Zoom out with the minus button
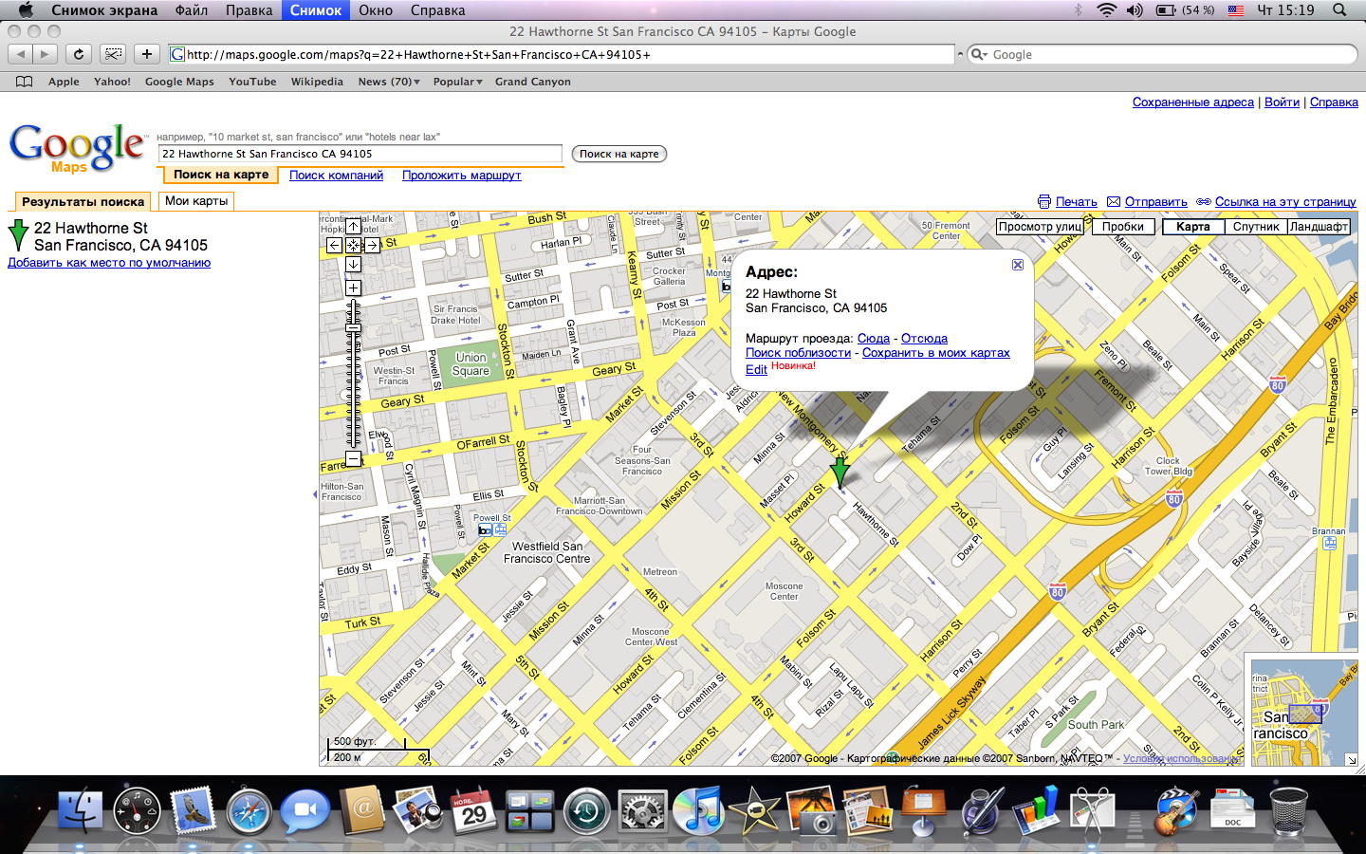 click(353, 459)
